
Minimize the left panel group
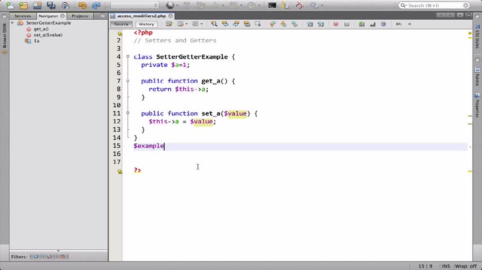pyautogui.click(x=103, y=16)
